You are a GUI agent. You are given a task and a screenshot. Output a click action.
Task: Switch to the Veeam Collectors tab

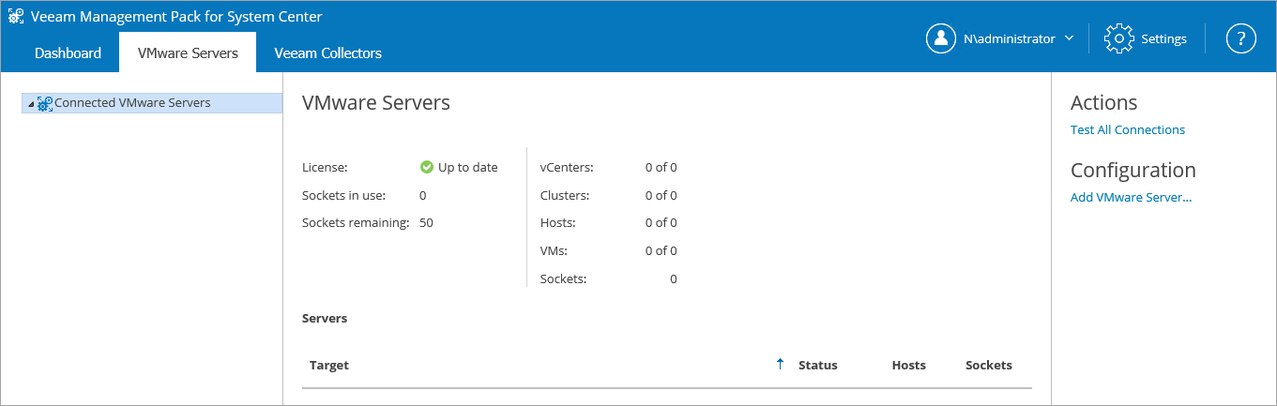(x=327, y=53)
